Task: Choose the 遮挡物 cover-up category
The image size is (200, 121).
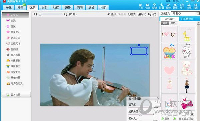Action: tap(12, 49)
